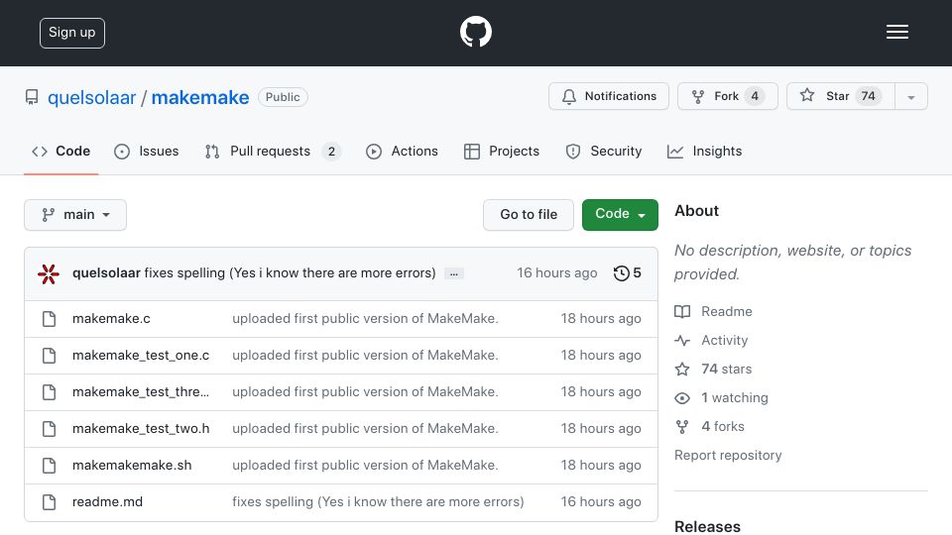Open the Pull requests tab

tap(273, 152)
